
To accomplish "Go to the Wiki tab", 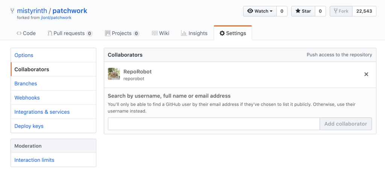I will 161,33.
